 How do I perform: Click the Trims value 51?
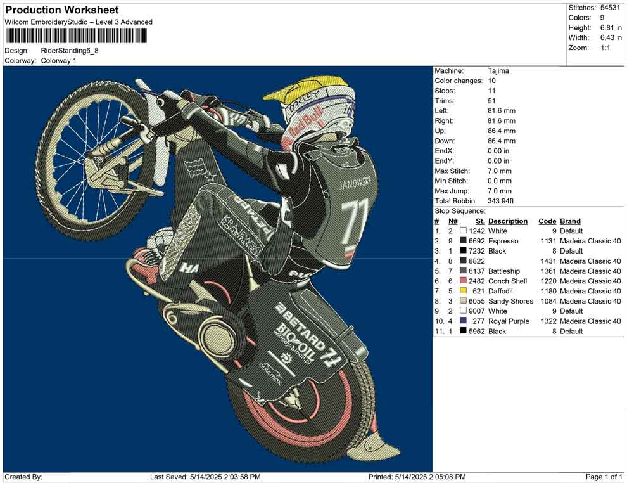491,101
